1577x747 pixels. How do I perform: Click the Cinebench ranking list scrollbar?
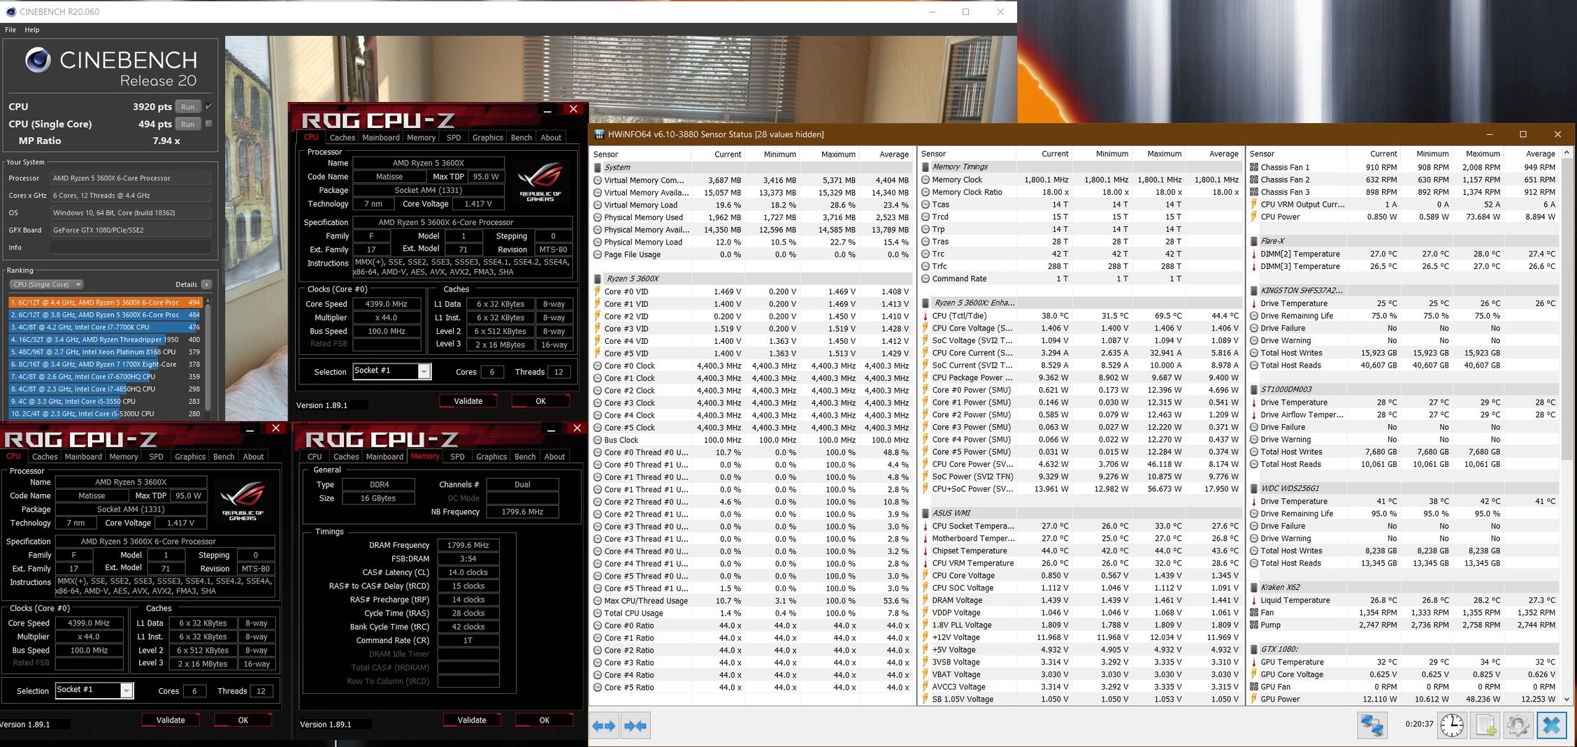(x=208, y=358)
